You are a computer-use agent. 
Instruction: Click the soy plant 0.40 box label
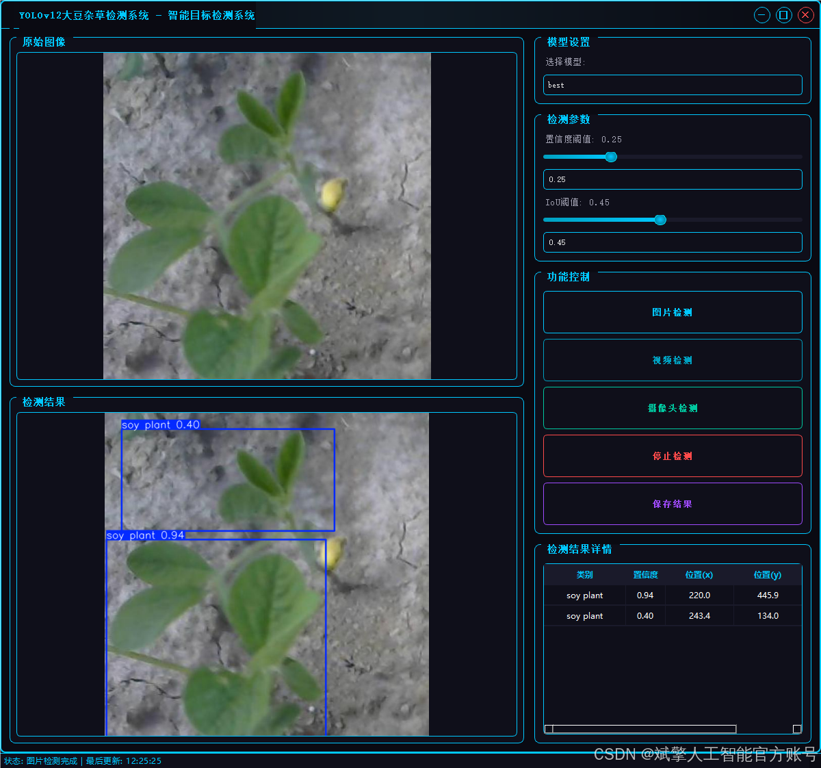[161, 424]
